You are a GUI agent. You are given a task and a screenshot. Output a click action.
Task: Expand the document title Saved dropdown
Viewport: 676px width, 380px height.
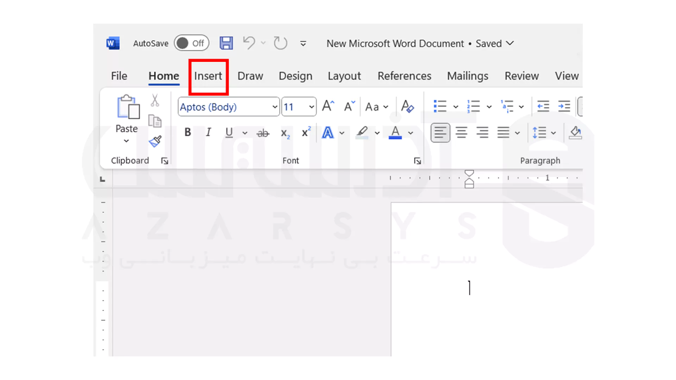(510, 43)
